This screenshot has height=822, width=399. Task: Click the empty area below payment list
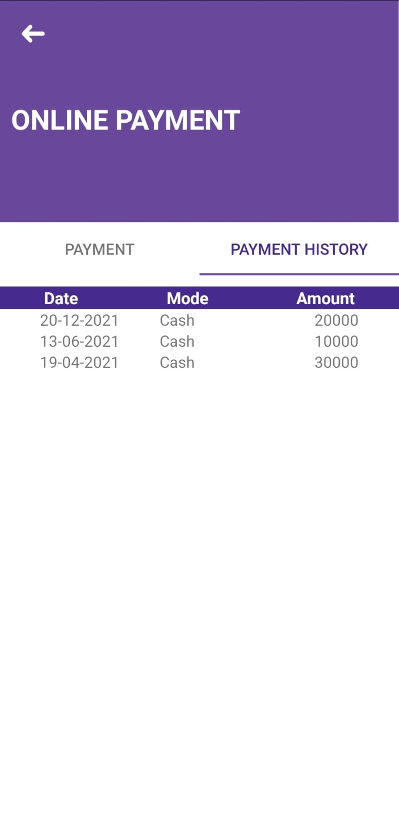click(199, 596)
